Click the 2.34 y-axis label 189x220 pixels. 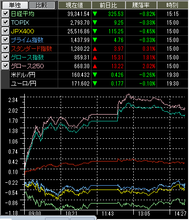[x=13, y=100]
